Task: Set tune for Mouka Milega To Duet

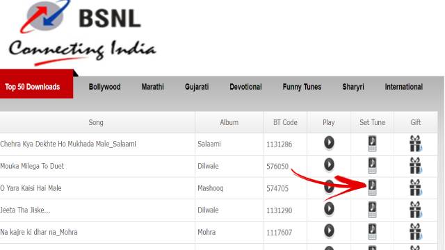Action: pos(372,165)
